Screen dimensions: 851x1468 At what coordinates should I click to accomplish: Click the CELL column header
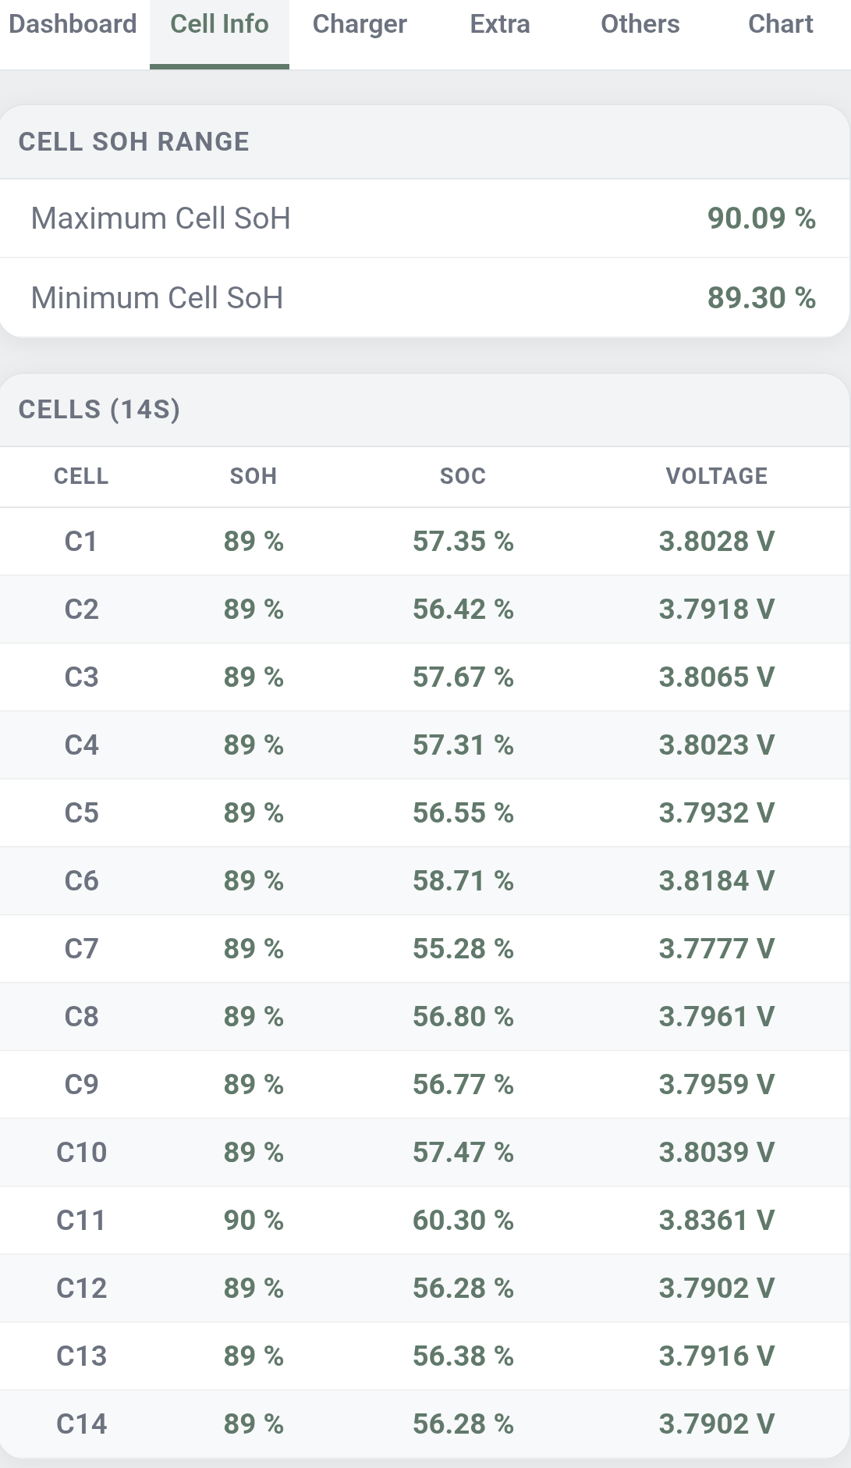[x=81, y=476]
